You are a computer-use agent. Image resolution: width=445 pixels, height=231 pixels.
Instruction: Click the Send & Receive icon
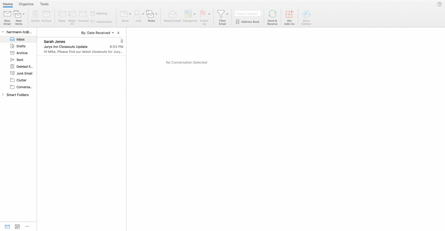pyautogui.click(x=272, y=14)
